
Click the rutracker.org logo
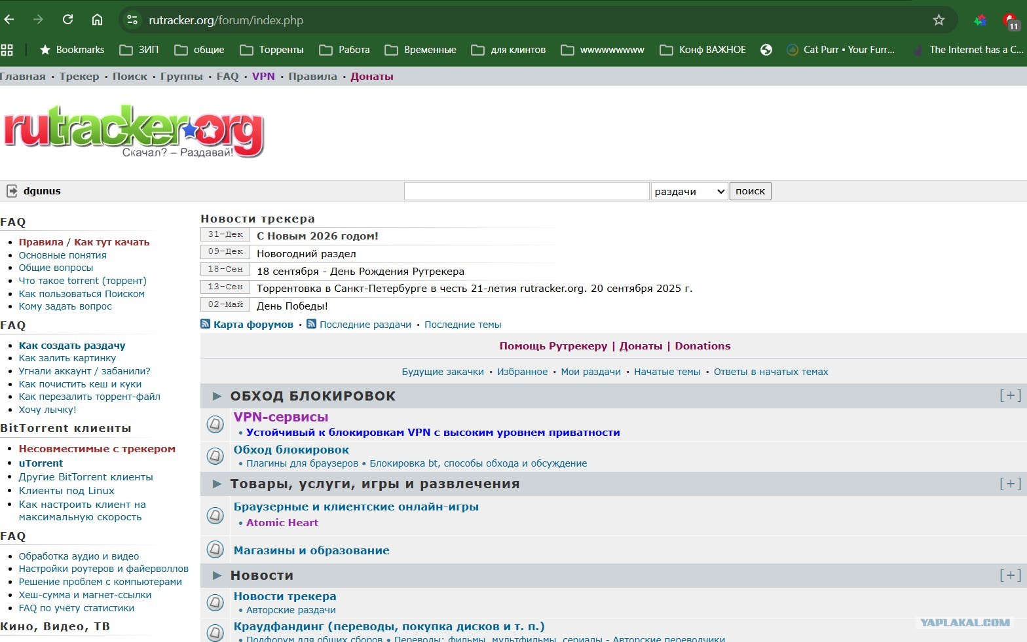(134, 131)
